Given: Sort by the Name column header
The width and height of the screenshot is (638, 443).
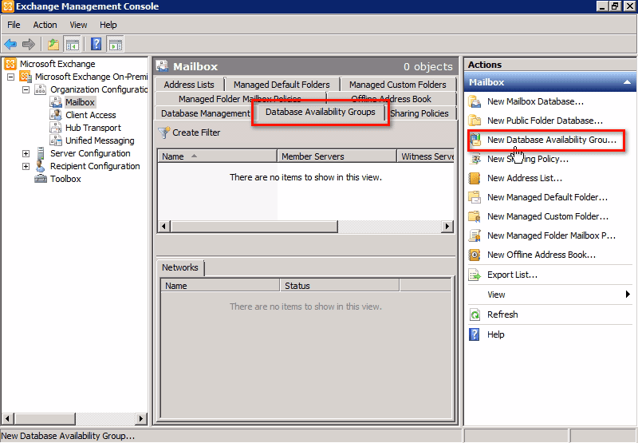Looking at the screenshot, I should click(217, 156).
